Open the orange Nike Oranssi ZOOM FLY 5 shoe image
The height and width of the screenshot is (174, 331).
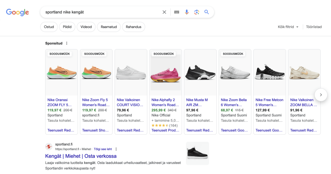[62, 72]
